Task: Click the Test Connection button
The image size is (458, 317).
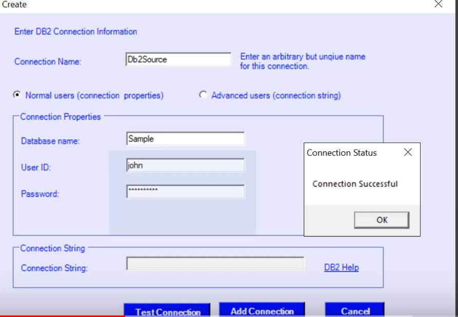Action: pos(167,311)
